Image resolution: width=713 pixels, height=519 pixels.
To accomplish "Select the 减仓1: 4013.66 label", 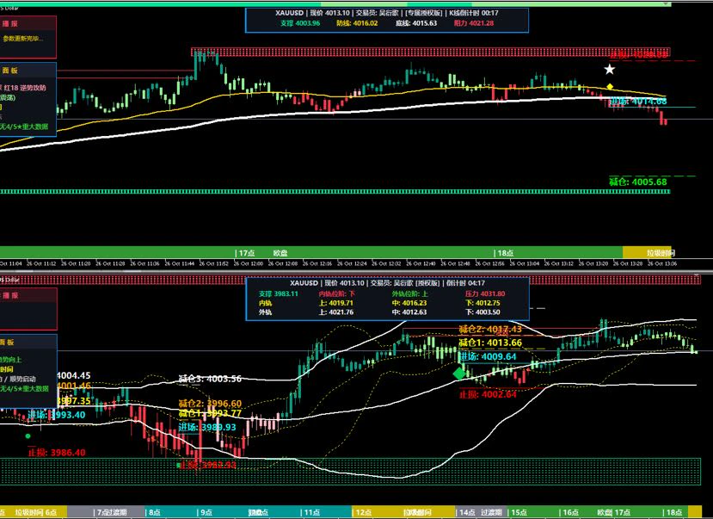I will (490, 343).
